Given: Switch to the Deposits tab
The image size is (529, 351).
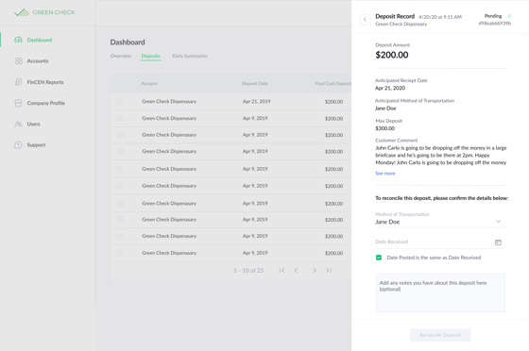Looking at the screenshot, I should [151, 56].
